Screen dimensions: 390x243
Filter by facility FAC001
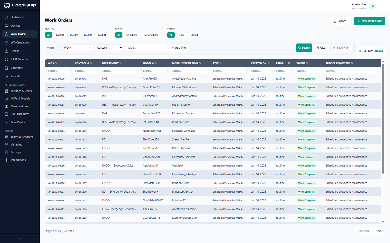click(60, 35)
